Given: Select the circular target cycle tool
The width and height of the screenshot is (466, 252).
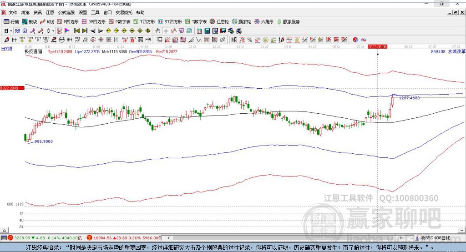Looking at the screenshot, I should pyautogui.click(x=93, y=40).
